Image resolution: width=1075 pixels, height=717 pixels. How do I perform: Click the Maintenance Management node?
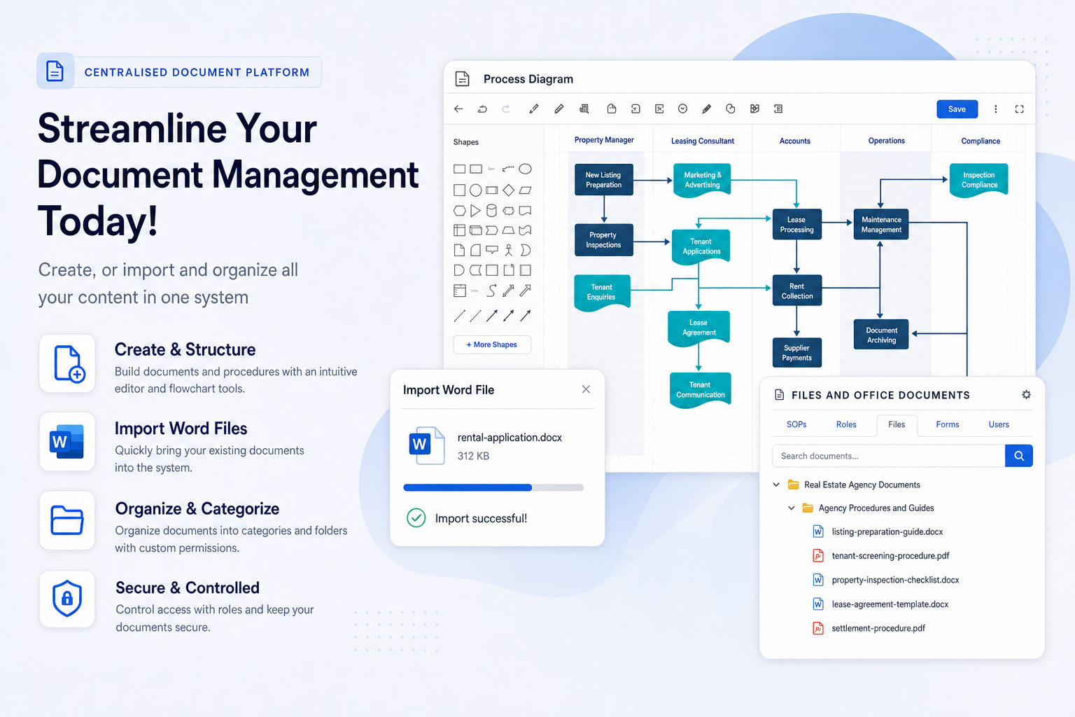click(x=881, y=225)
